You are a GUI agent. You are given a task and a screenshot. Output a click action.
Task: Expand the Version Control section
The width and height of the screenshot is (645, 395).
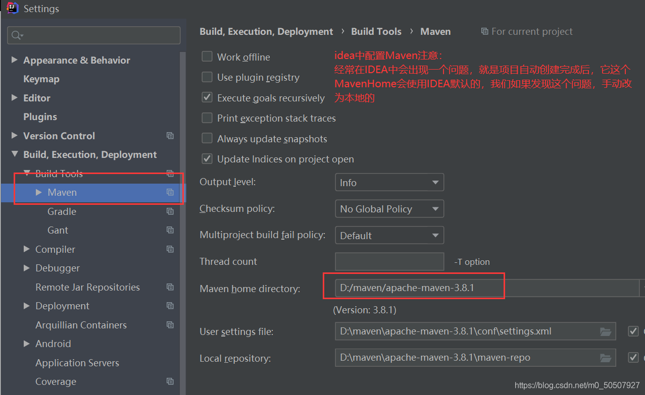tap(14, 136)
